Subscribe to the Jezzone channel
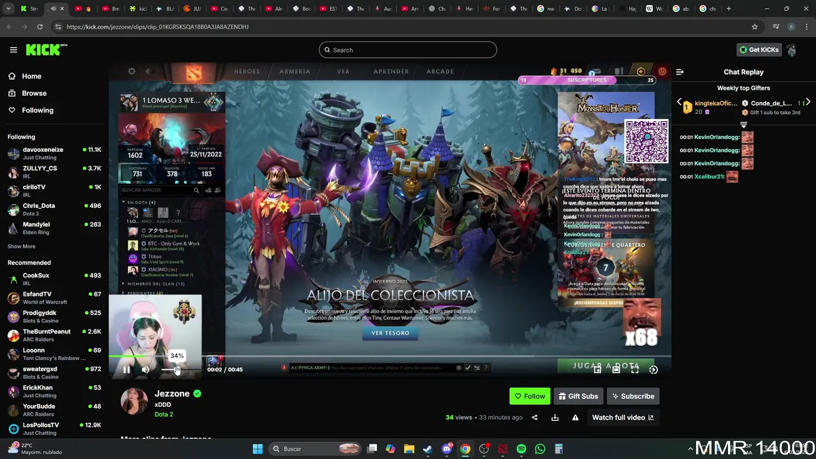This screenshot has height=459, width=816. pyautogui.click(x=633, y=396)
